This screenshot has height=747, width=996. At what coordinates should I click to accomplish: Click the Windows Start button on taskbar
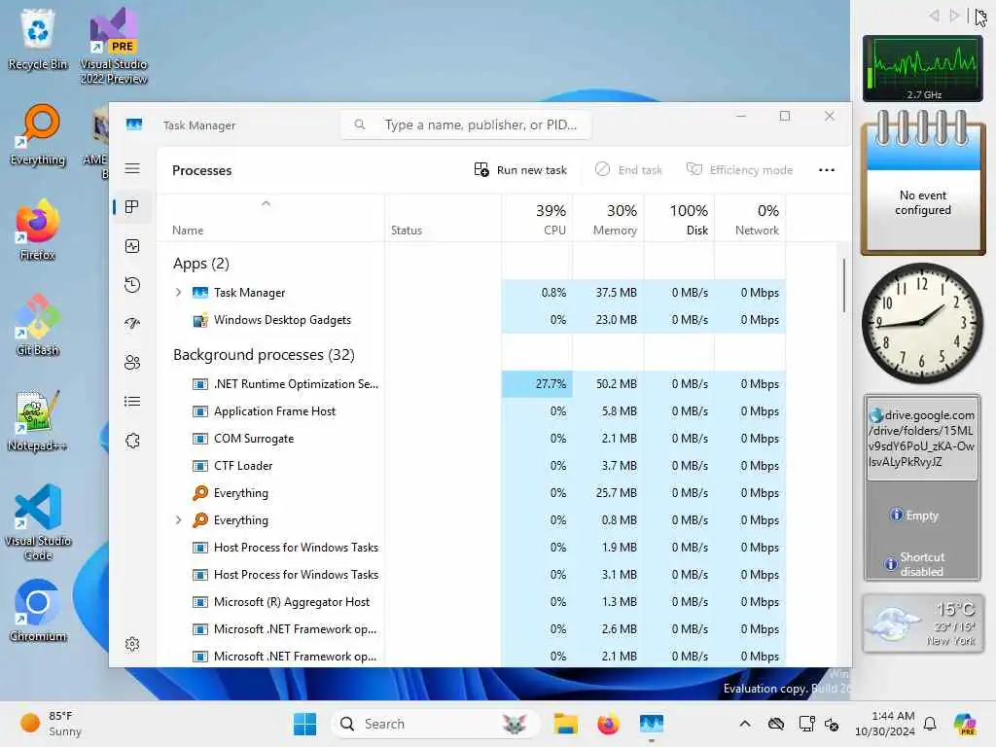click(304, 724)
